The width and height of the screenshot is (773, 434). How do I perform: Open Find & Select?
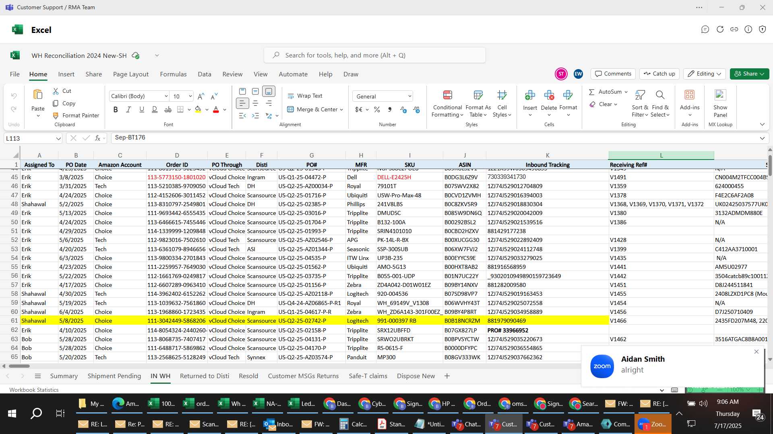coord(660,104)
